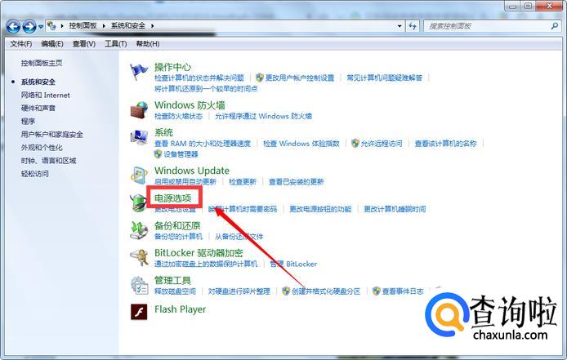This screenshot has height=360, width=567.
Task: Open the 编辑(E) menu
Action: tap(52, 44)
